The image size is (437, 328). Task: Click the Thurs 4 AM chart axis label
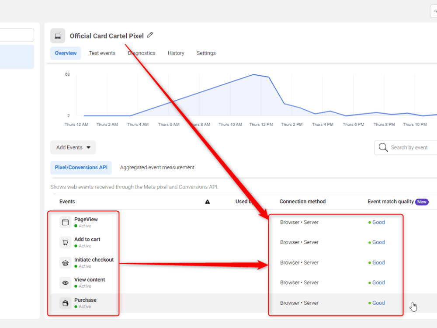coord(138,124)
